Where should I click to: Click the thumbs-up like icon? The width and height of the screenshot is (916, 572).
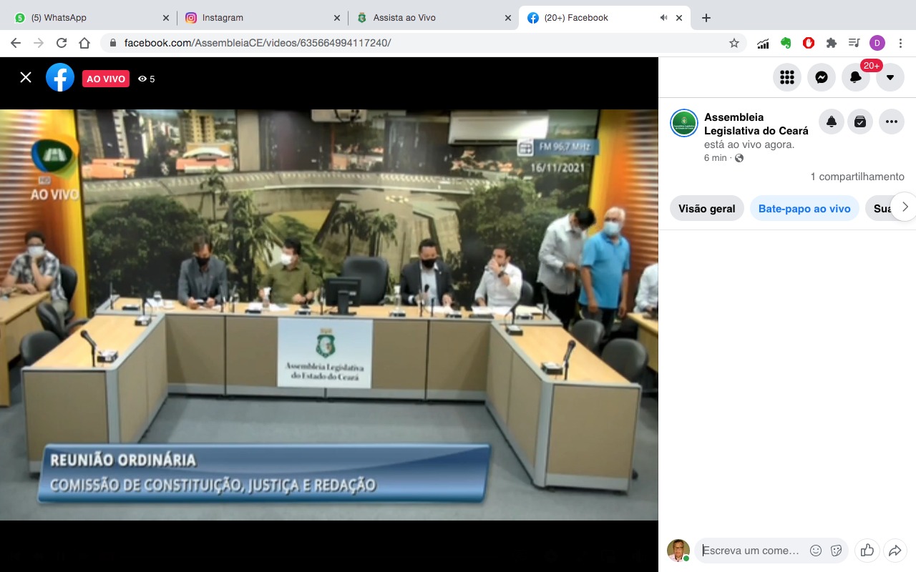(867, 550)
